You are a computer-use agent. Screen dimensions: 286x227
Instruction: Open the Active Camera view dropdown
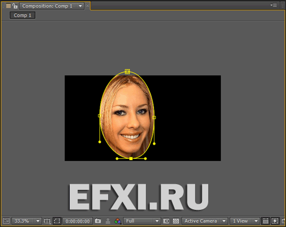205,221
